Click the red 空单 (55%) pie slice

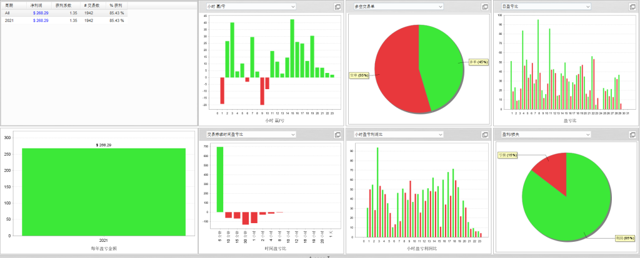[x=398, y=67]
